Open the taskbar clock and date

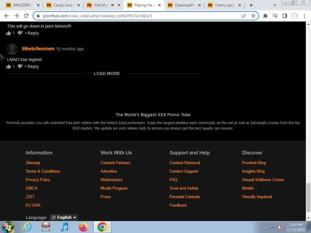coord(295,227)
